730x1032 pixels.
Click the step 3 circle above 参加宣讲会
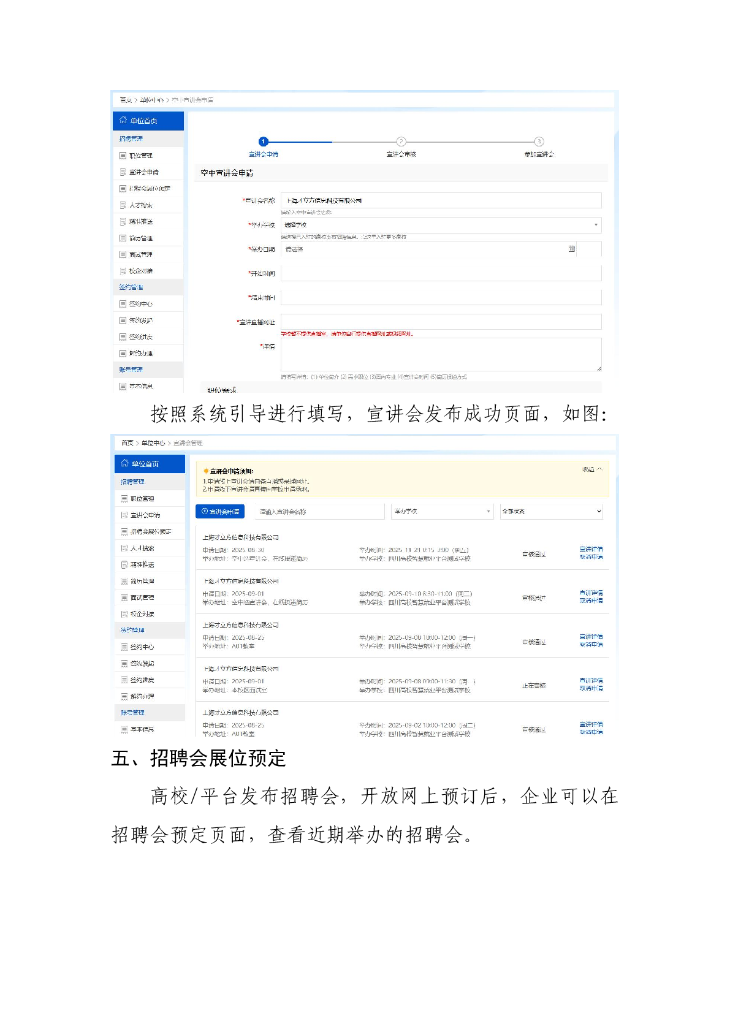[539, 142]
